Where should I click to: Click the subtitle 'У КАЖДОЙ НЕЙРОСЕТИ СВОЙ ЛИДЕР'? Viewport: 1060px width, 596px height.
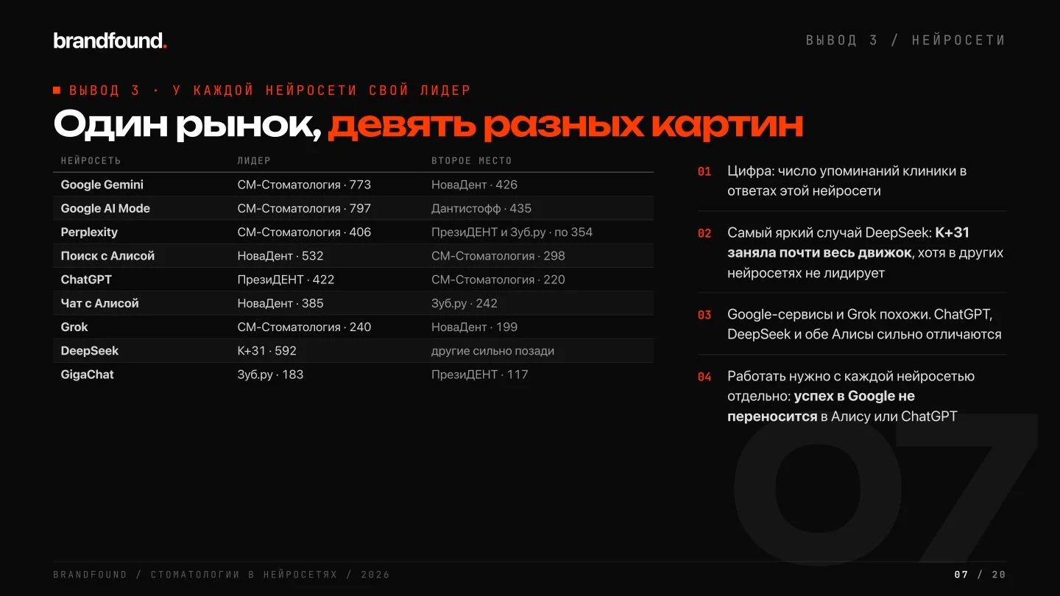tap(322, 91)
